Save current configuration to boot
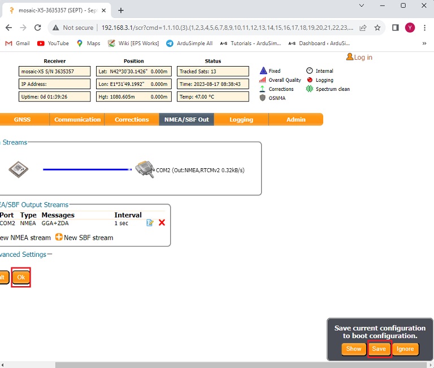The image size is (434, 368). pos(379,349)
